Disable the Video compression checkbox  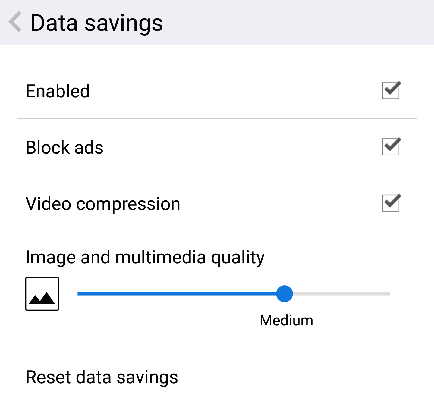(x=391, y=203)
